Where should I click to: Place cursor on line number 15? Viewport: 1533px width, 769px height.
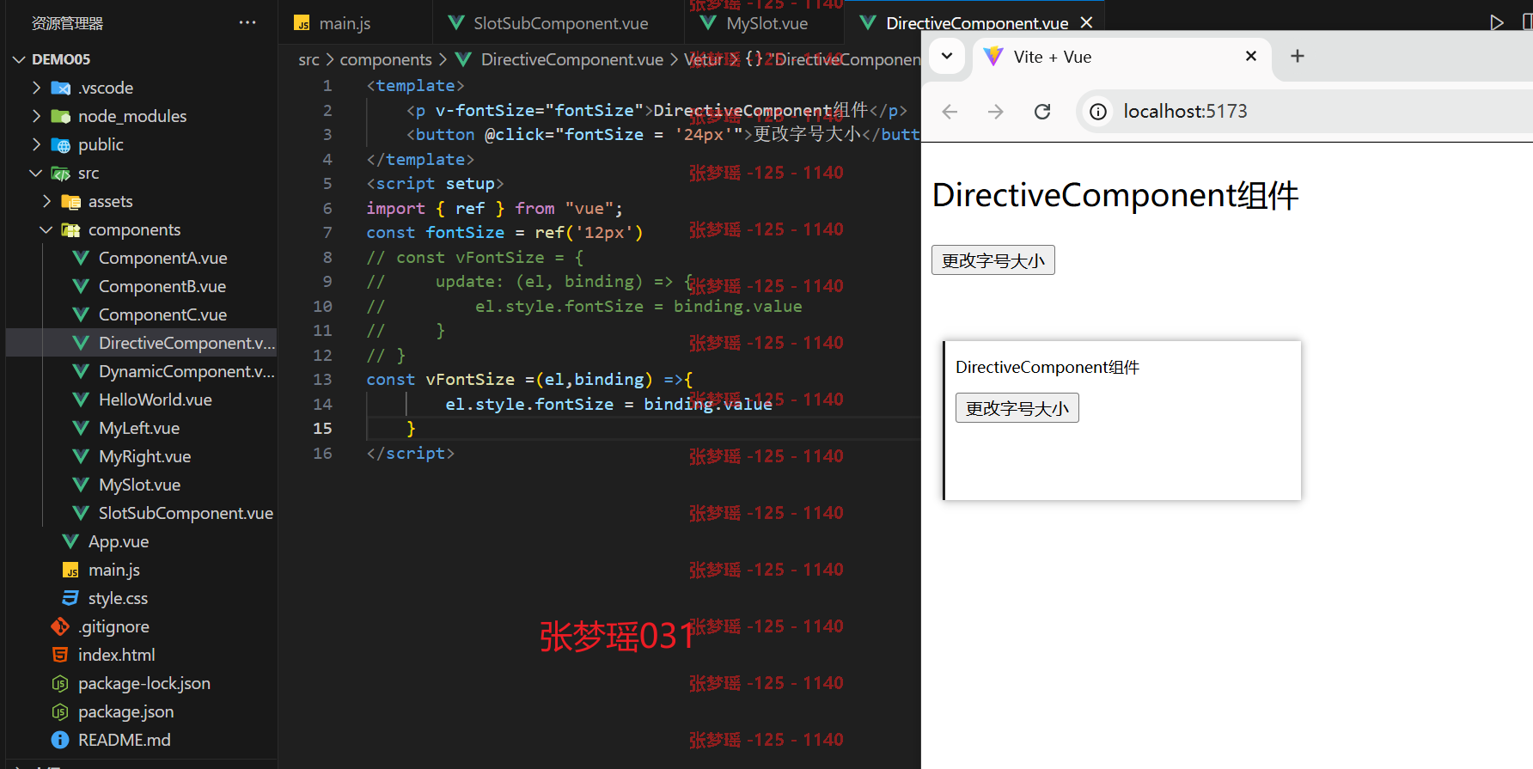coord(322,429)
